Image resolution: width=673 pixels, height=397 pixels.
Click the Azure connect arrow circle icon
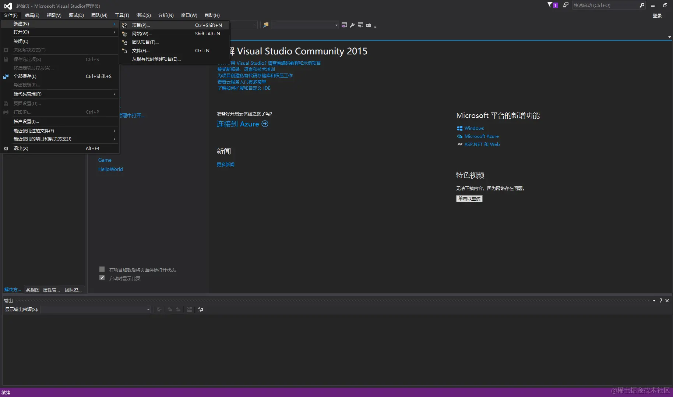(265, 124)
